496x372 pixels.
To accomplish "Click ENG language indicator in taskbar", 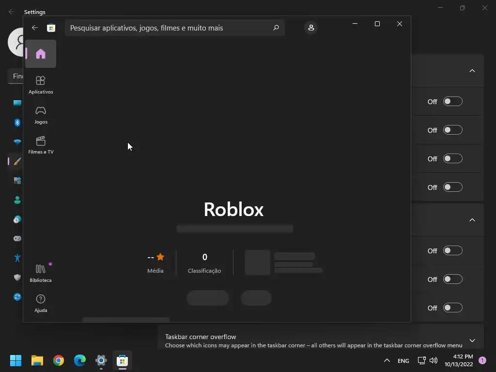I will [x=403, y=360].
